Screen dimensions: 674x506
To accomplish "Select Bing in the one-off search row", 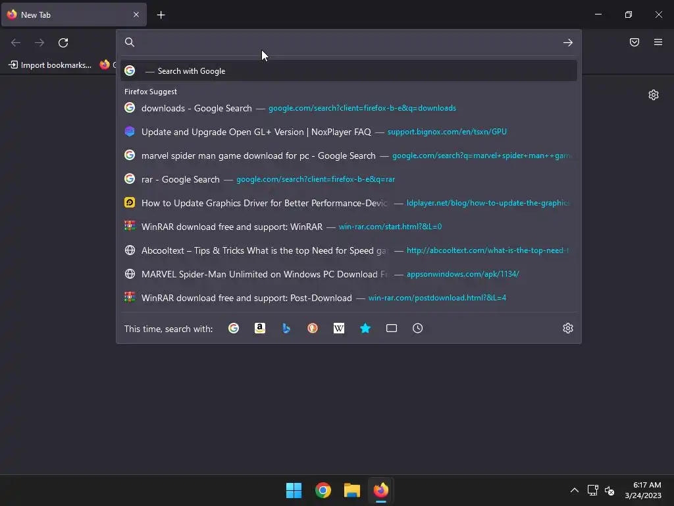I will click(286, 328).
